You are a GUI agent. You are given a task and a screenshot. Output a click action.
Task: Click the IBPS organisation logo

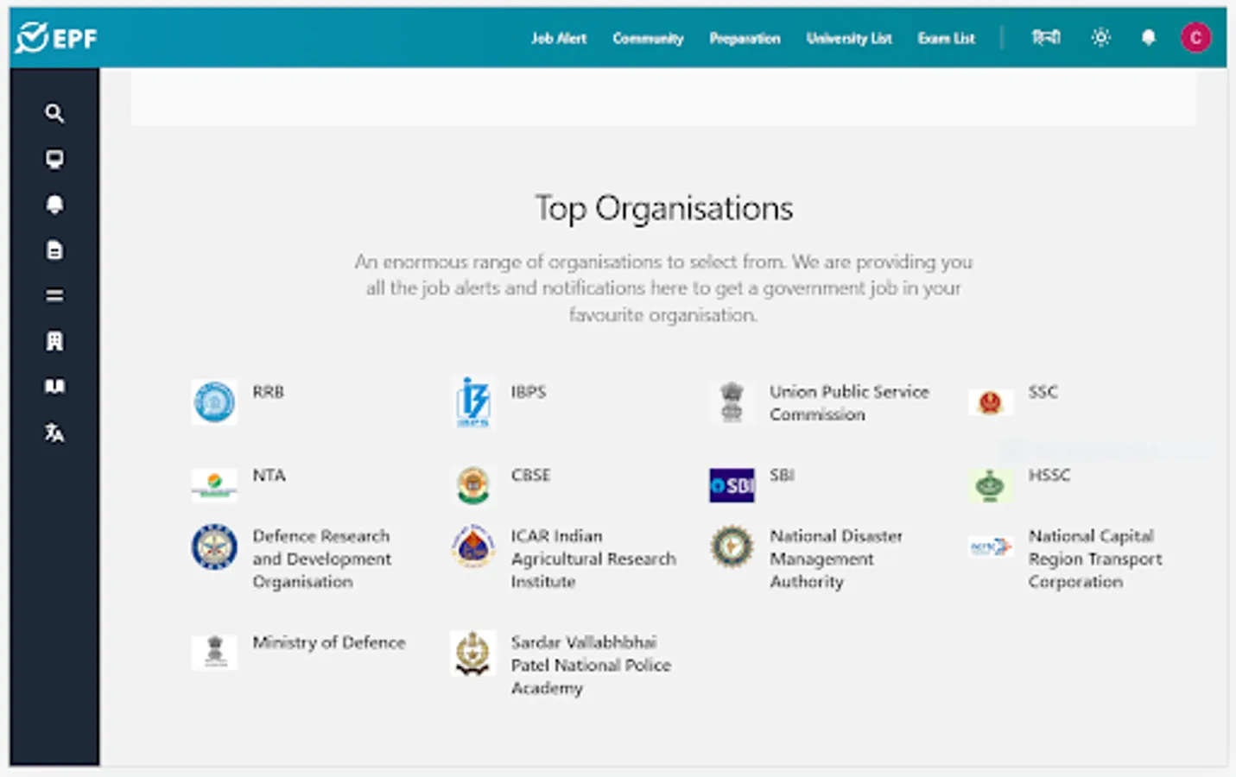point(473,402)
